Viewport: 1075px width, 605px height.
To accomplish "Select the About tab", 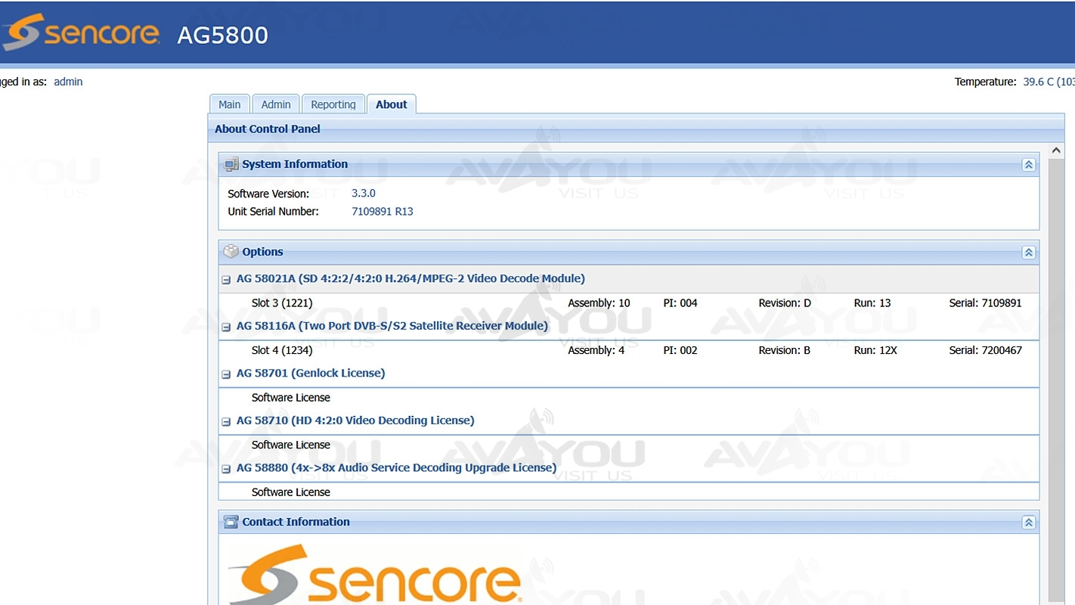I will coord(391,104).
